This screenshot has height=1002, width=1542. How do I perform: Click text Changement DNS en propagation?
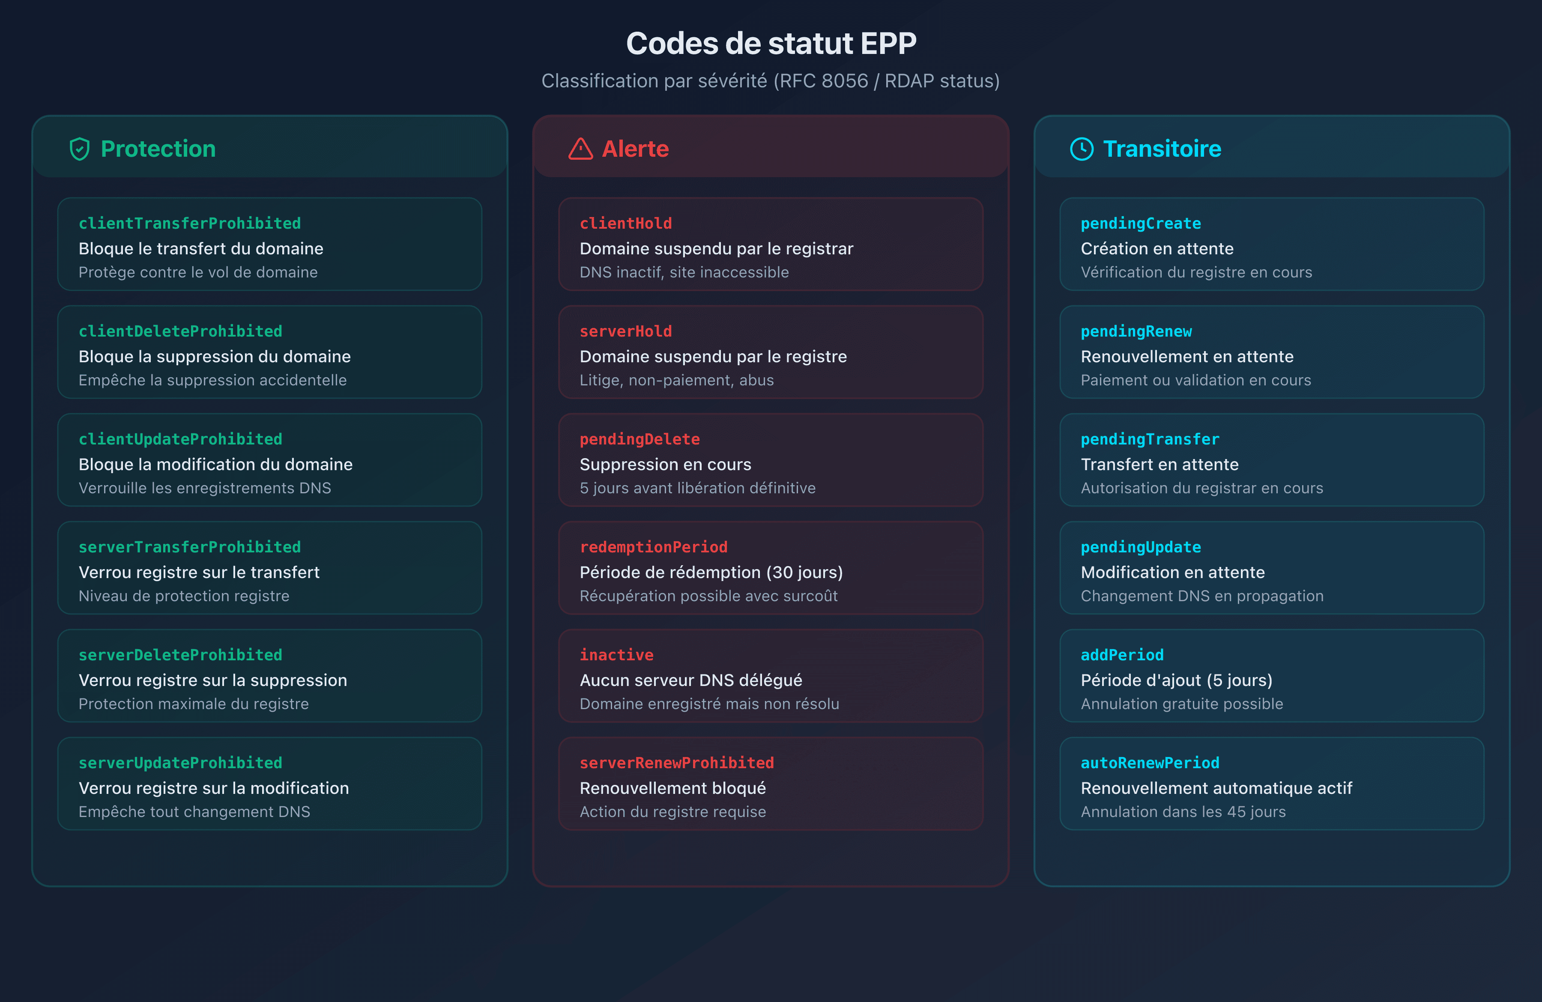coord(1202,596)
